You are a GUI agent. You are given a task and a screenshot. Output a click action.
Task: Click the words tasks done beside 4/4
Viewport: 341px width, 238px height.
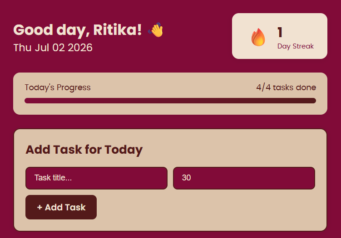(295, 87)
